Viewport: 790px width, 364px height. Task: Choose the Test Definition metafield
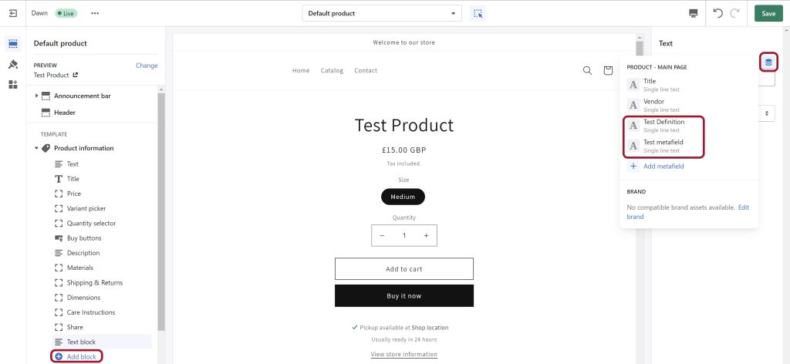pyautogui.click(x=663, y=126)
